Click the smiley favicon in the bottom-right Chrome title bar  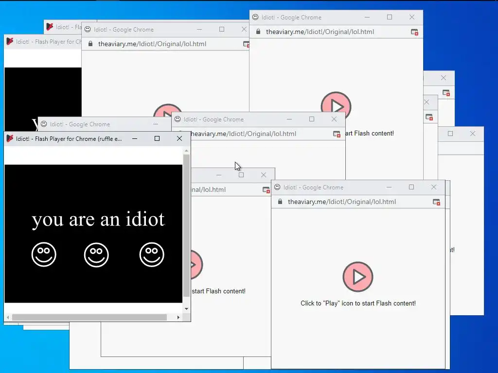(x=277, y=187)
